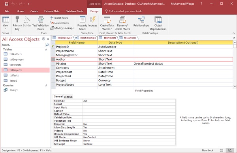Image resolution: width=237 pixels, height=153 pixels.
Task: Open the View dropdown arrow
Action: [x=6, y=29]
